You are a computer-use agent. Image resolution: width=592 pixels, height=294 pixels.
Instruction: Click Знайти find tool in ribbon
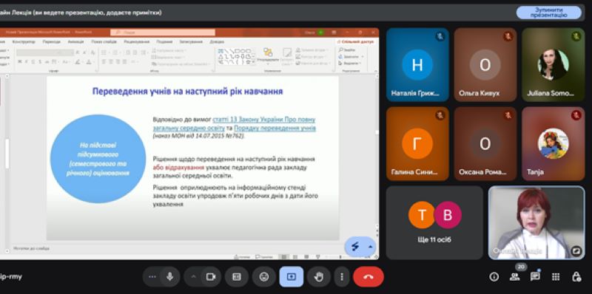pos(347,50)
